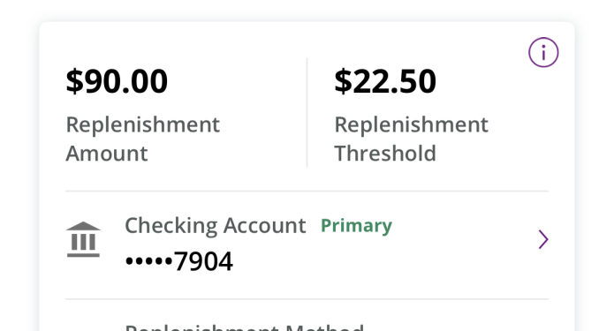Expand the Checking Account chevron arrow
This screenshot has height=331, width=614.
[x=543, y=239]
